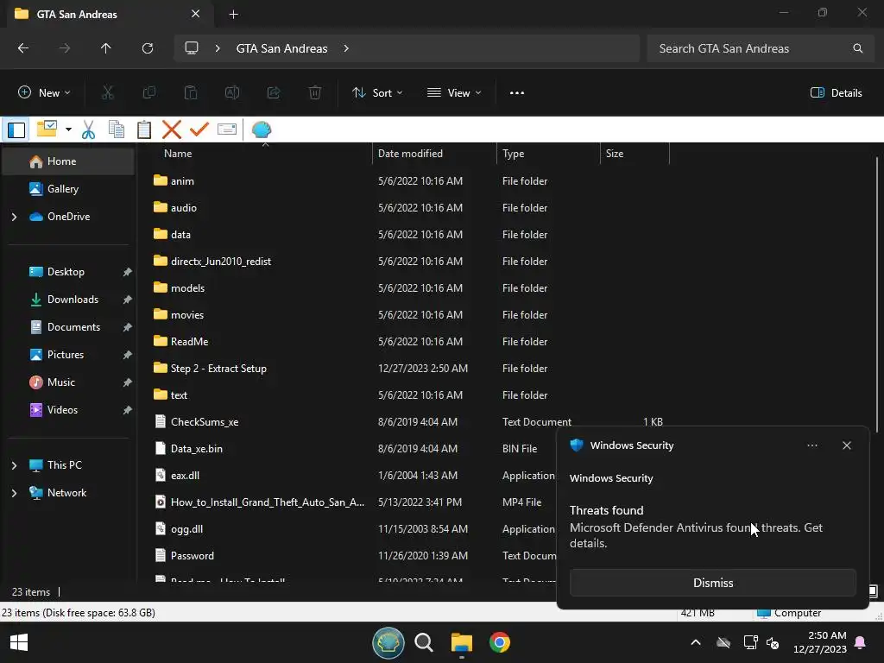Open Music in the sidebar

(x=68, y=382)
